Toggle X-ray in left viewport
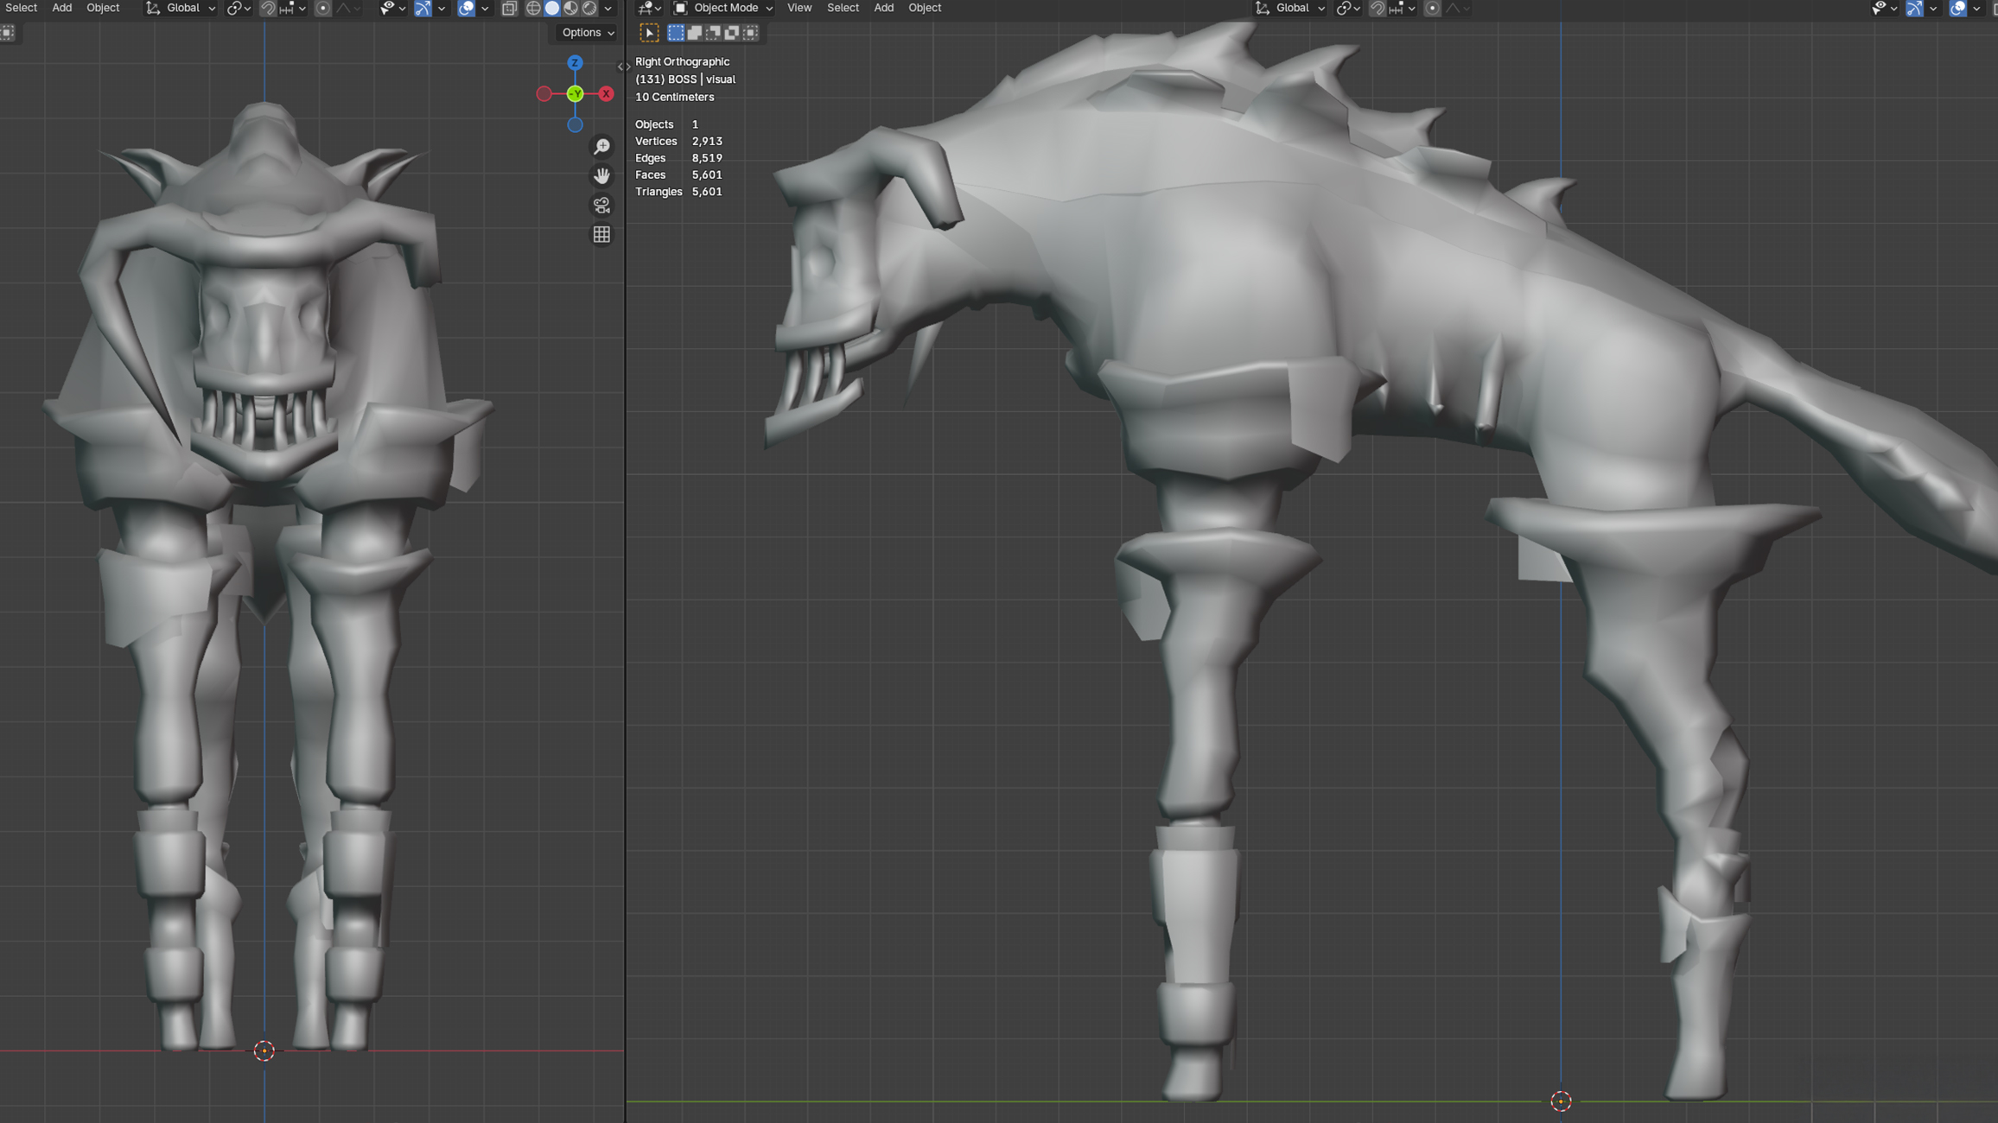The image size is (1998, 1123). (509, 8)
